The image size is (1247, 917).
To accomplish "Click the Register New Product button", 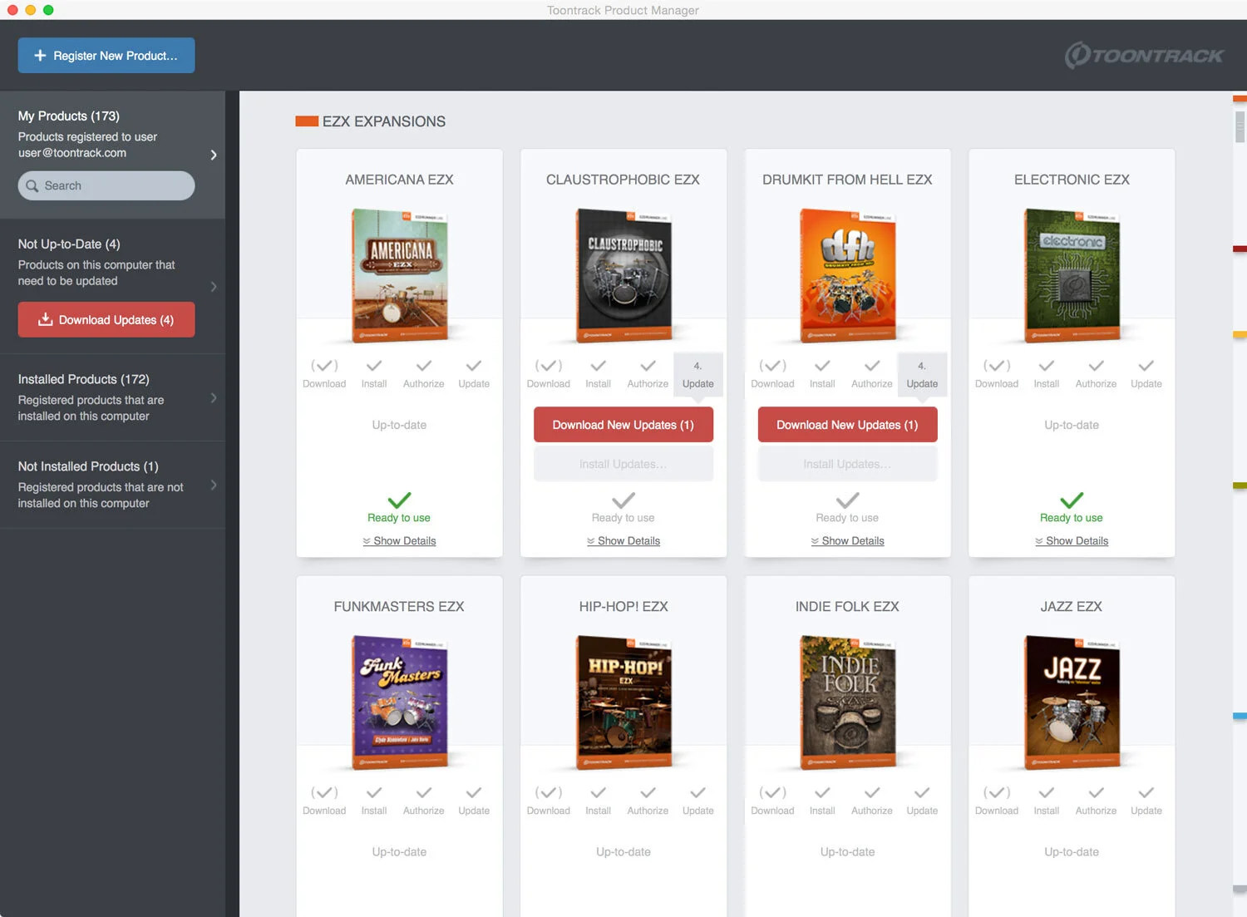I will [106, 56].
